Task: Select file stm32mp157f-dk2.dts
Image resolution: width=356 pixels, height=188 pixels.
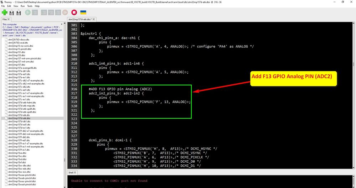Action: [x=19, y=137]
